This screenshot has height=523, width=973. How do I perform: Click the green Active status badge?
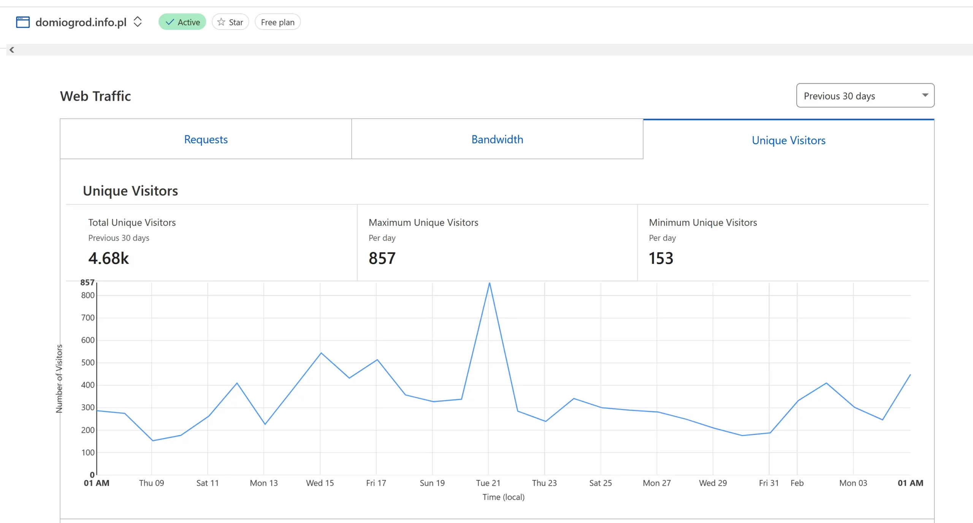point(182,22)
